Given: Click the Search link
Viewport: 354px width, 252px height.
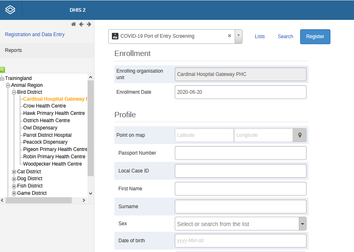Looking at the screenshot, I should (x=285, y=37).
